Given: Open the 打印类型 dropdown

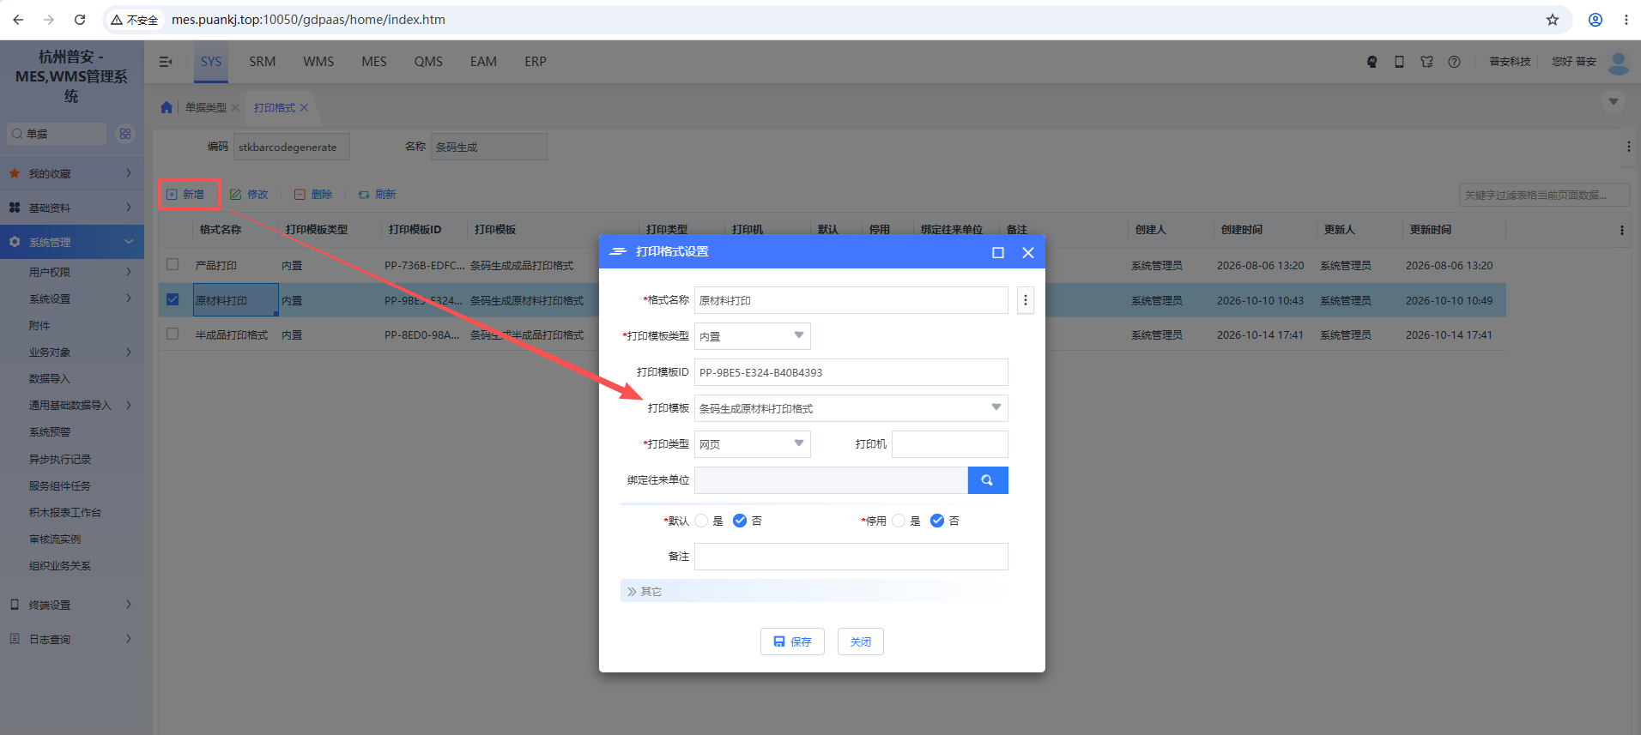Looking at the screenshot, I should click(753, 444).
